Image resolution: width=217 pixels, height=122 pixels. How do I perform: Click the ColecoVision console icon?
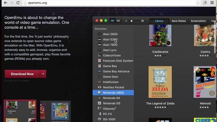pyautogui.click(x=99, y=55)
